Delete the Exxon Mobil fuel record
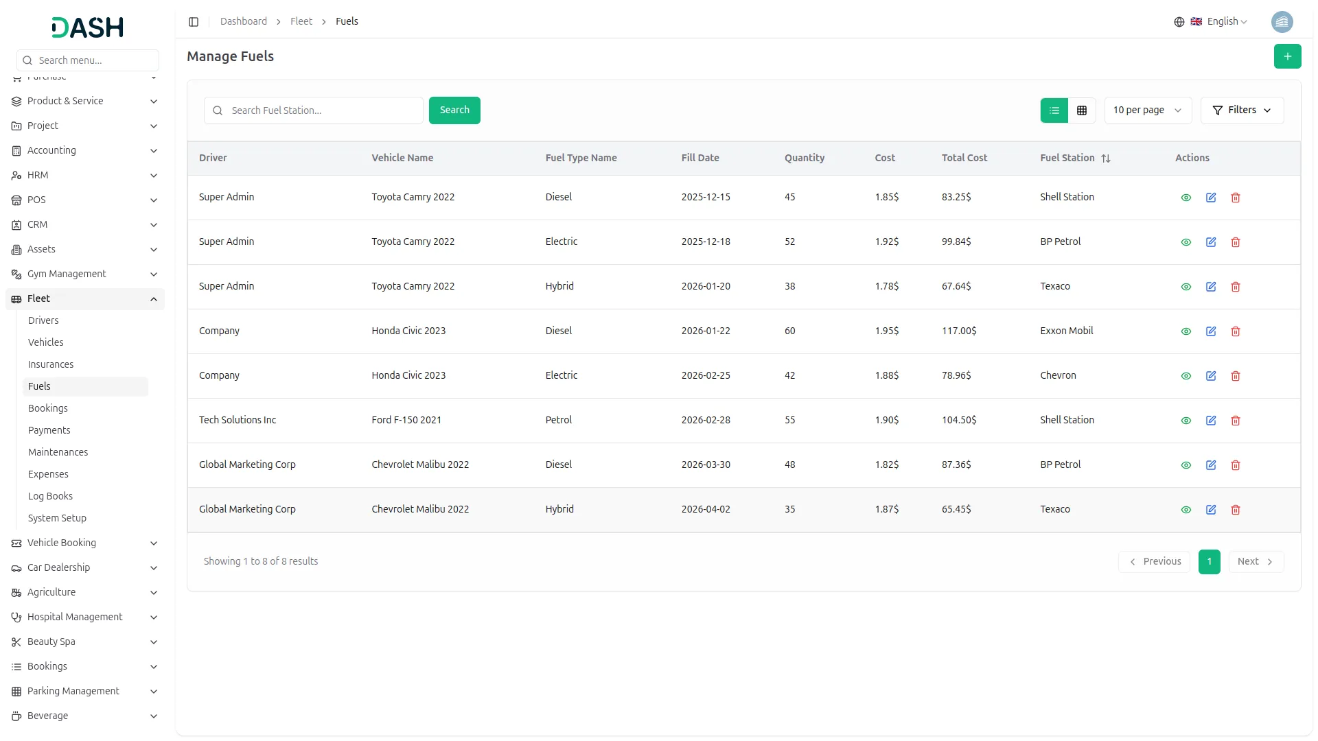The height and width of the screenshot is (741, 1318). (1236, 331)
